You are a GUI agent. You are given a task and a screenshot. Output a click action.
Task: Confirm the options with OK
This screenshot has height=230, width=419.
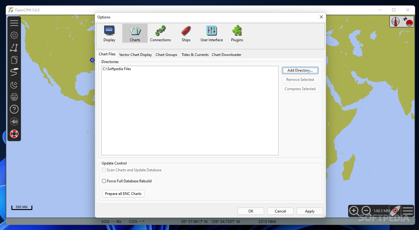click(x=251, y=211)
